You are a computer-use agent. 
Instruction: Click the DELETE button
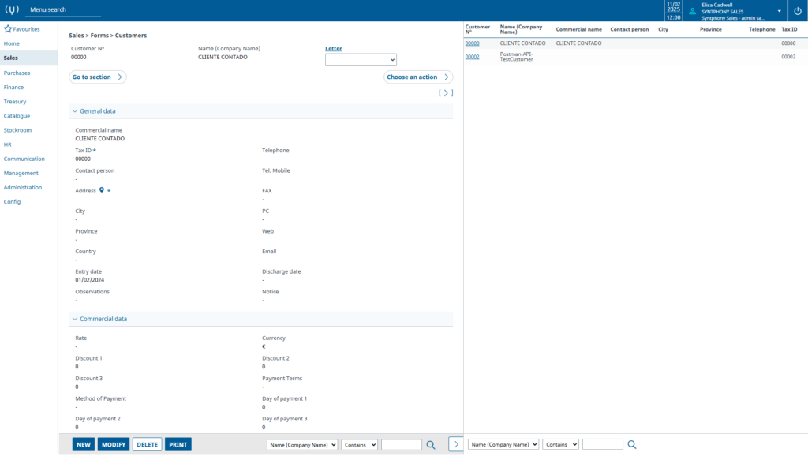click(148, 445)
